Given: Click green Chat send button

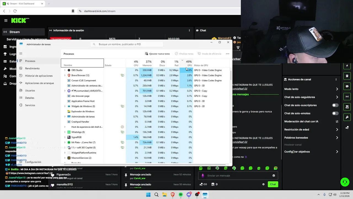Looking at the screenshot, I should (x=273, y=184).
